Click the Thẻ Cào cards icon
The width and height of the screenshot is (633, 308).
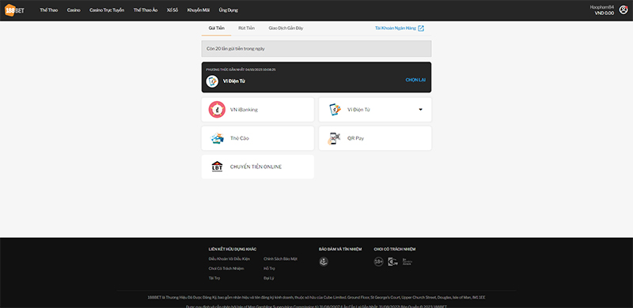pos(217,138)
